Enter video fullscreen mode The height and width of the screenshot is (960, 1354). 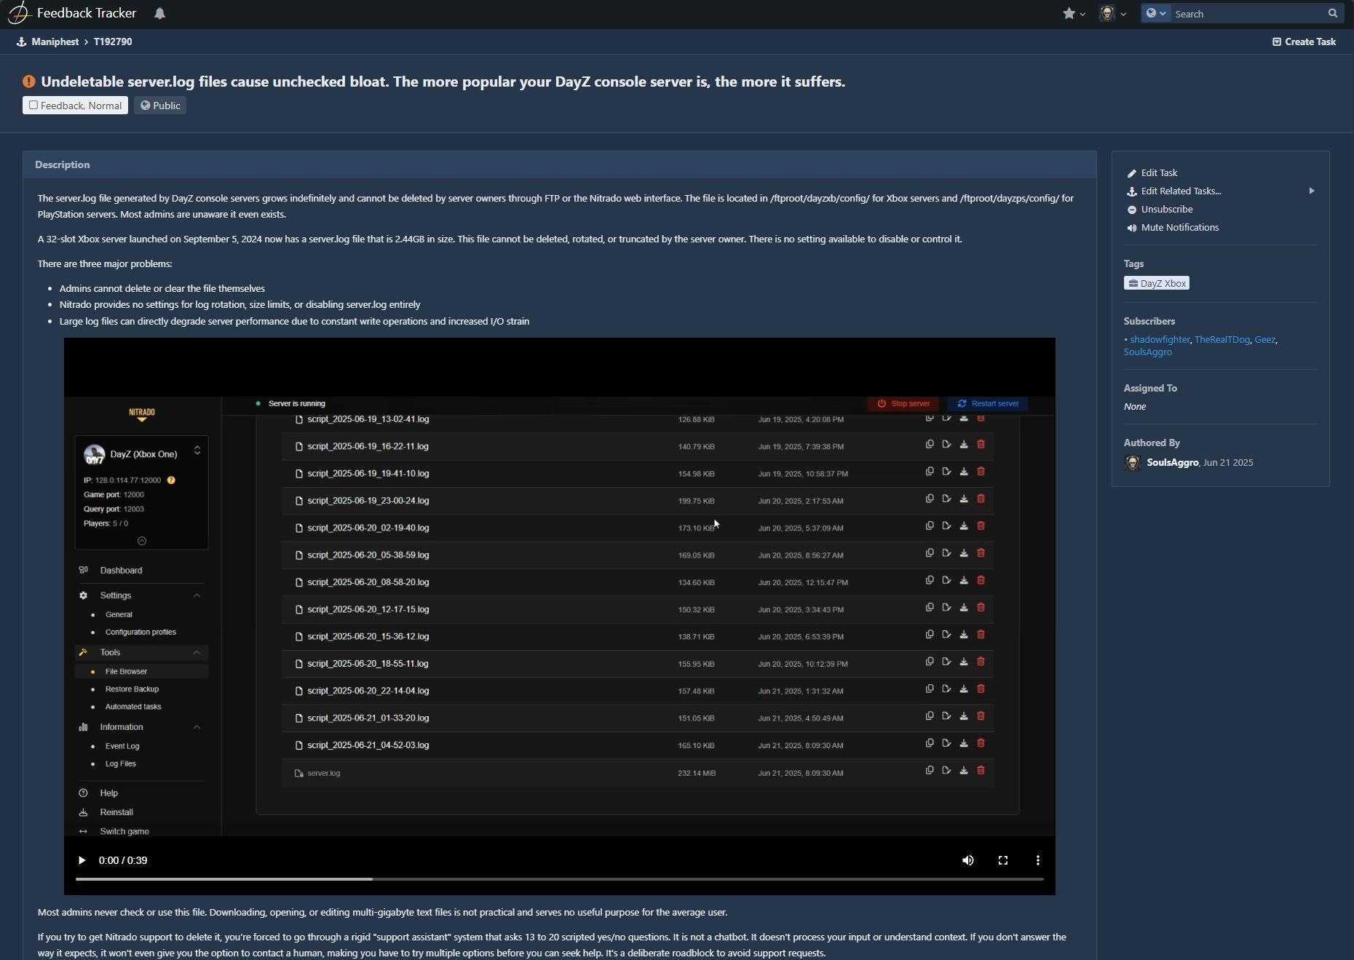[x=1002, y=860]
